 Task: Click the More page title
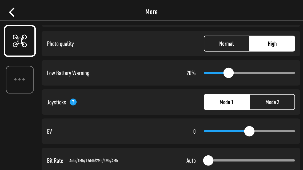point(151,12)
